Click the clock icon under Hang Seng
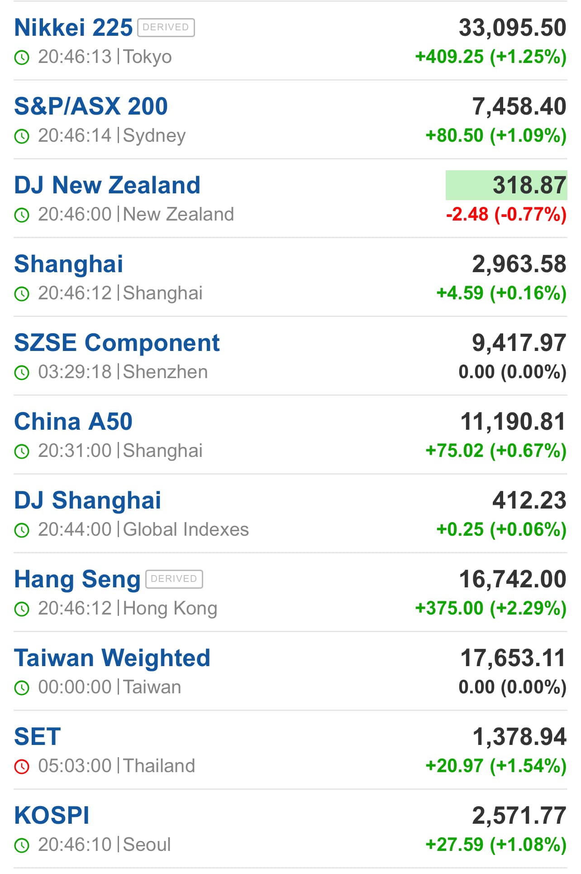 22,609
